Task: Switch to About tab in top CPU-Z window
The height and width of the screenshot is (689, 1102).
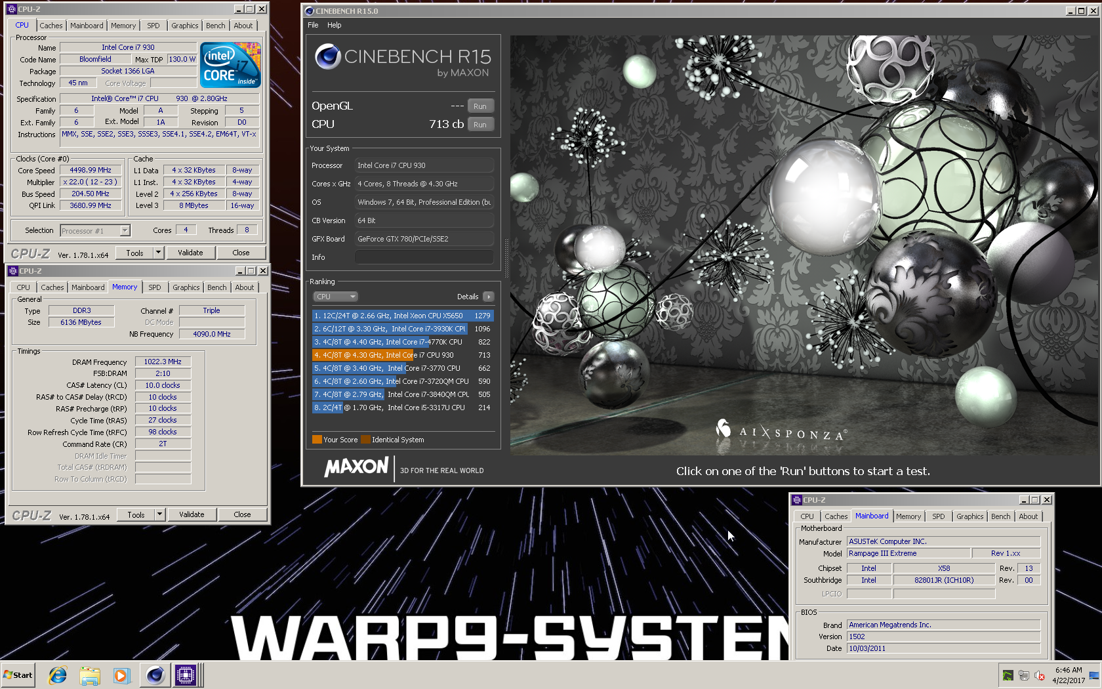Action: pyautogui.click(x=243, y=26)
